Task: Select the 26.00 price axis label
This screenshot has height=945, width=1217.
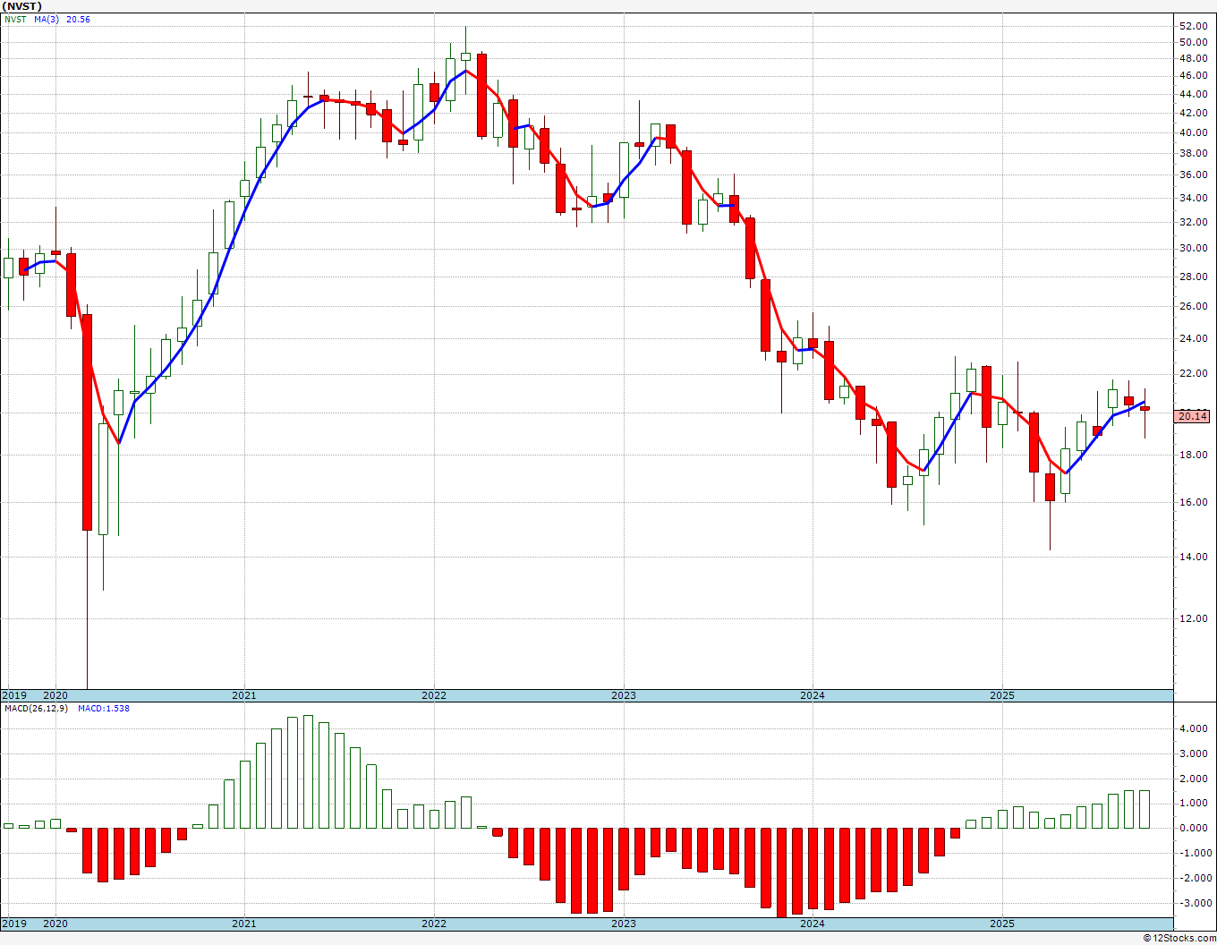Action: pyautogui.click(x=1193, y=306)
